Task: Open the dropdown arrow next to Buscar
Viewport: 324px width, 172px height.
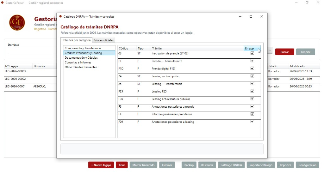Action: point(270,50)
